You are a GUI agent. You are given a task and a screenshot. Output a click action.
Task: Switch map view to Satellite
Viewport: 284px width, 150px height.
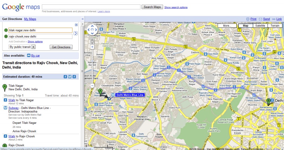260,26
